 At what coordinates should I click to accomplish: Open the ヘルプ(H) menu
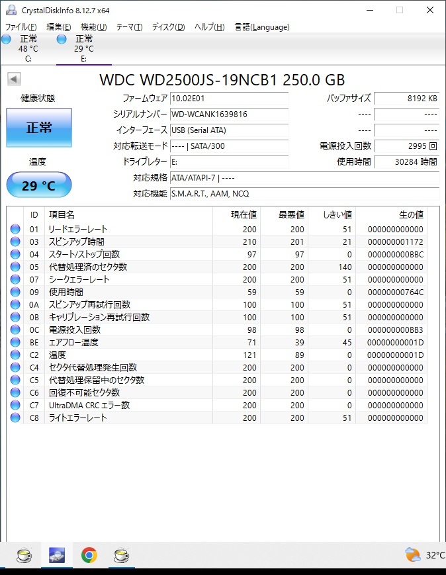pos(209,26)
